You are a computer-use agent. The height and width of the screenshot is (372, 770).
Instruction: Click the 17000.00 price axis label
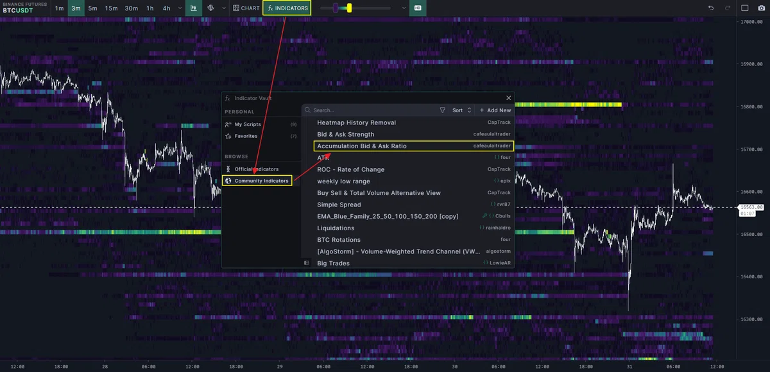751,22
